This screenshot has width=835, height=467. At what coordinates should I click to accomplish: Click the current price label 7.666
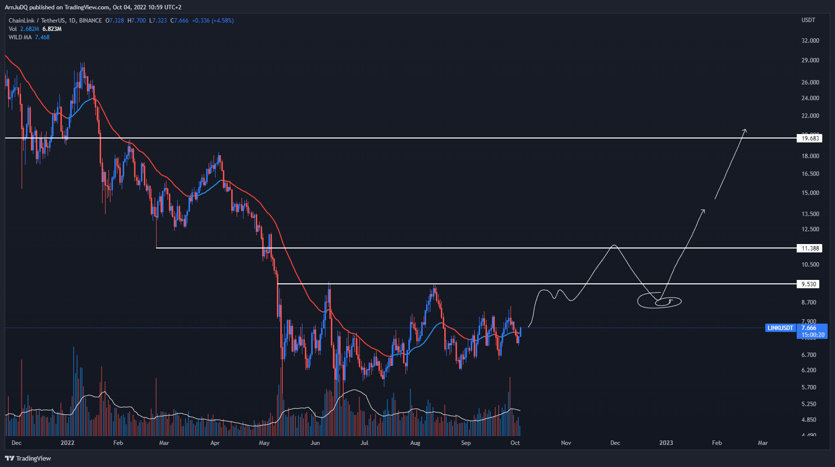click(808, 328)
